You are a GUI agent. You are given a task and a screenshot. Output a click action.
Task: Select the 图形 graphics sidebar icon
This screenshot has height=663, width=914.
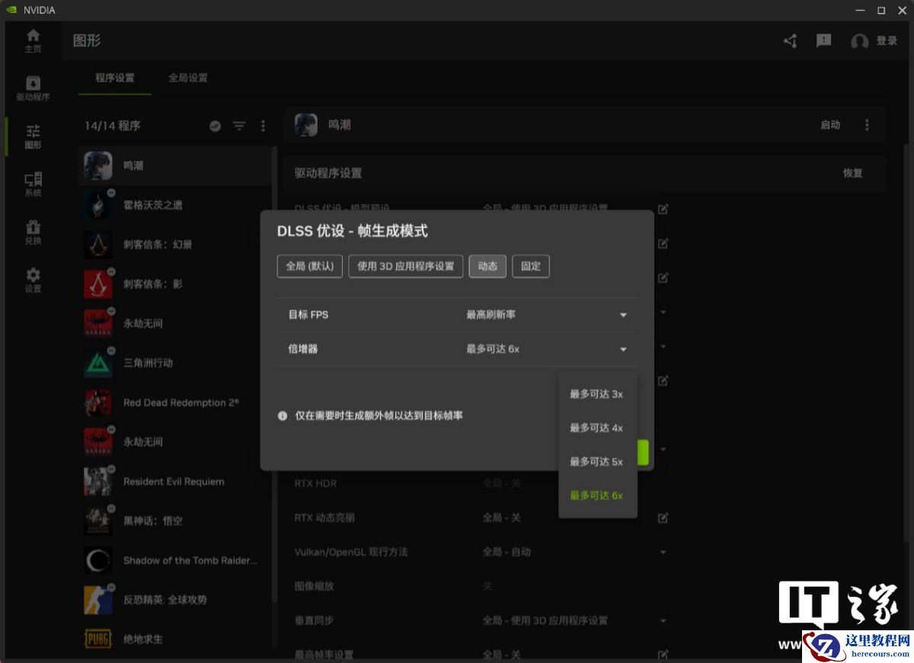[33, 136]
